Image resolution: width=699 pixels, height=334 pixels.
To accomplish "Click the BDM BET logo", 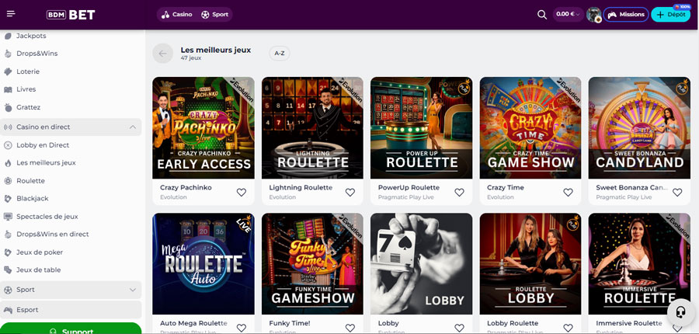I will (71, 15).
